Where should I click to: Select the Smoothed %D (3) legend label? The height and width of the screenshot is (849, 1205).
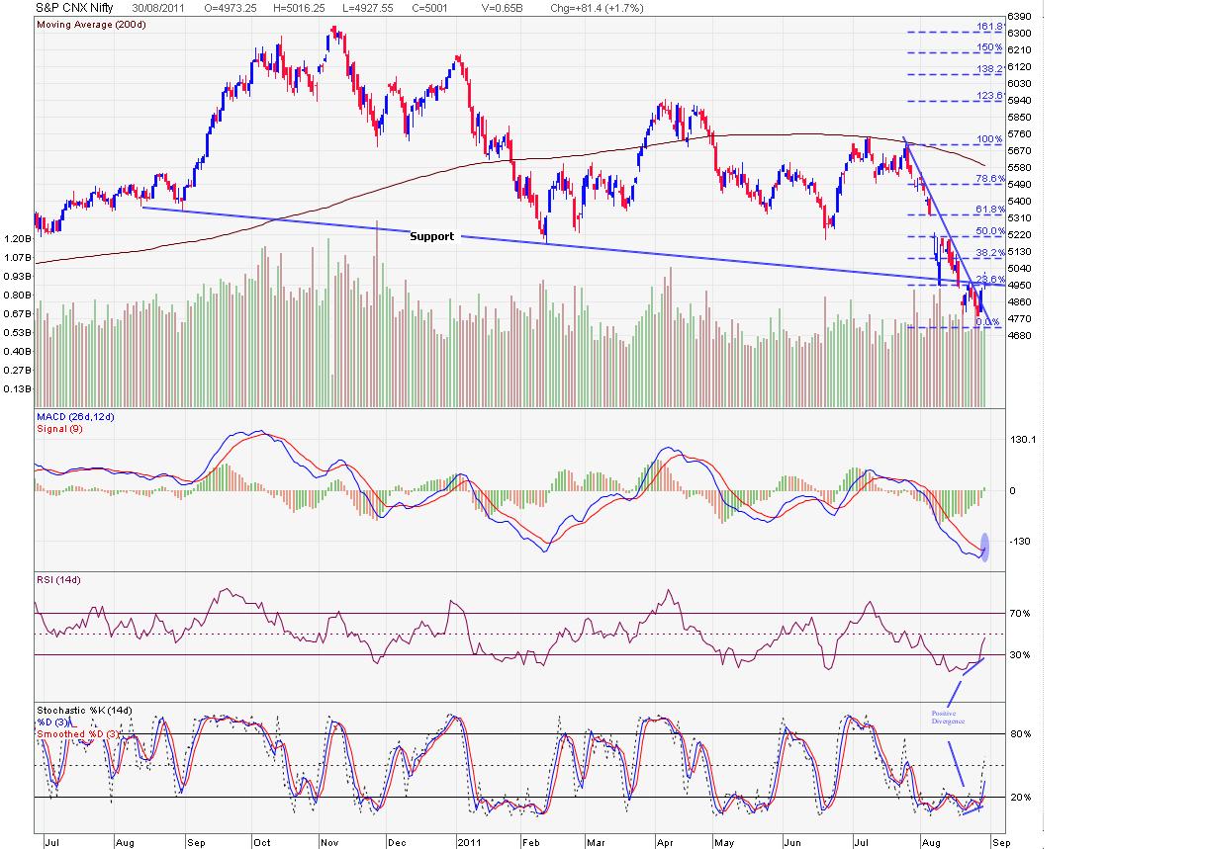click(76, 733)
